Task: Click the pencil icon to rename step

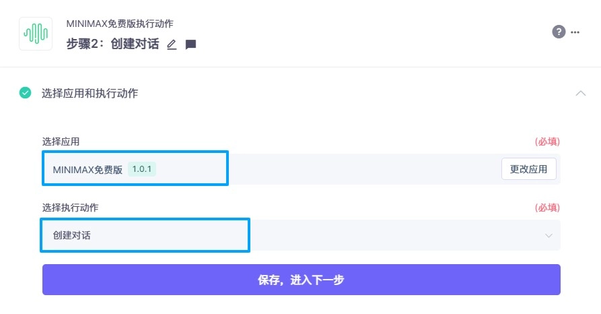Action: 172,44
